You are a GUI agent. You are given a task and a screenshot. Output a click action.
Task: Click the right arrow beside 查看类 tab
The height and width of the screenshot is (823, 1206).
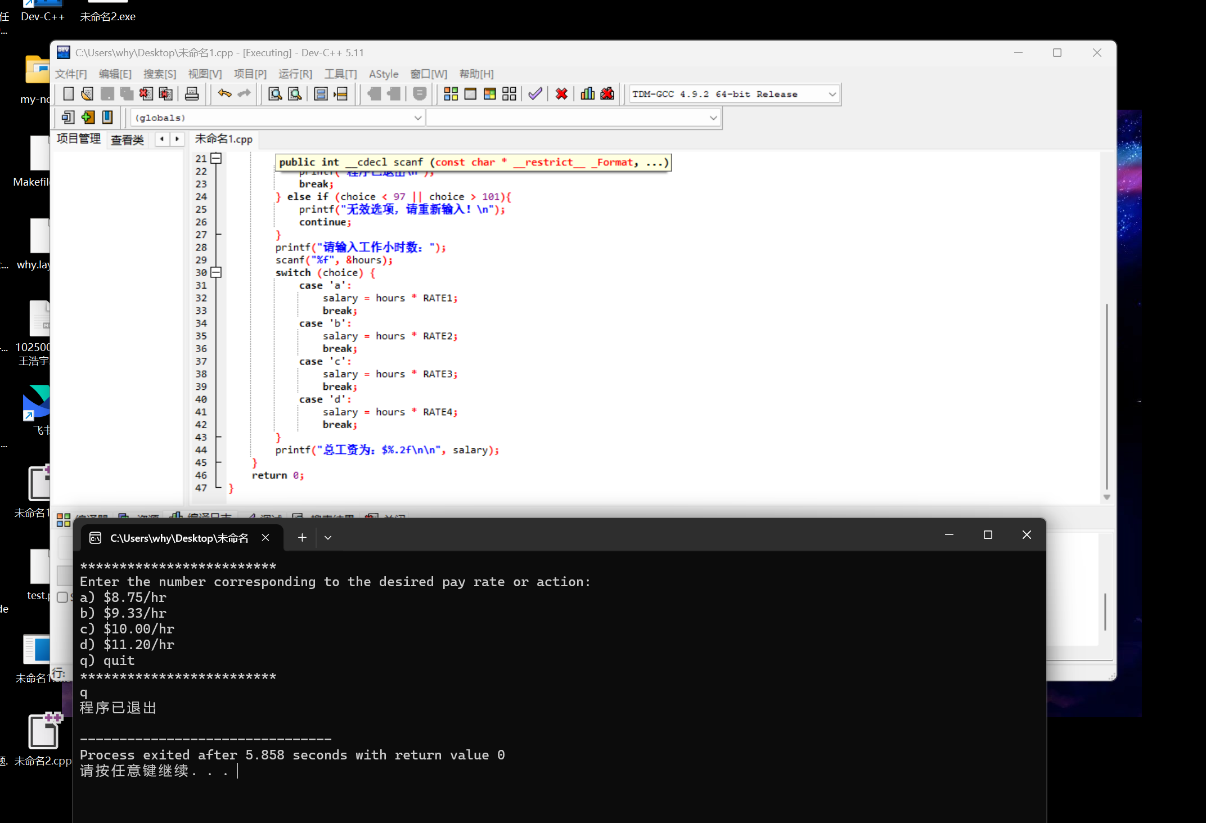177,139
